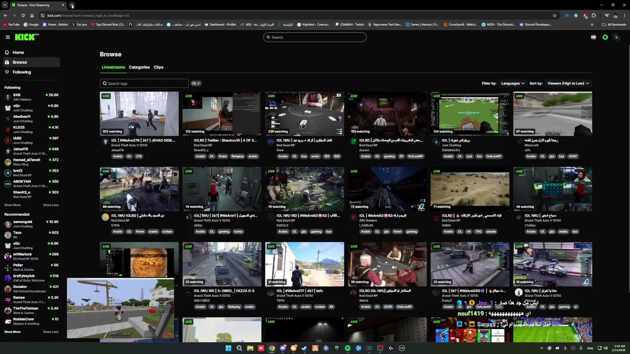Image resolution: width=630 pixels, height=354 pixels.
Task: Switch to the Clips tab
Action: point(158,67)
